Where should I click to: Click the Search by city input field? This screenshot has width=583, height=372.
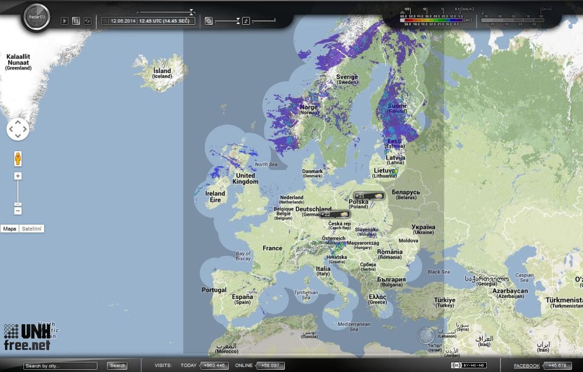click(x=60, y=366)
